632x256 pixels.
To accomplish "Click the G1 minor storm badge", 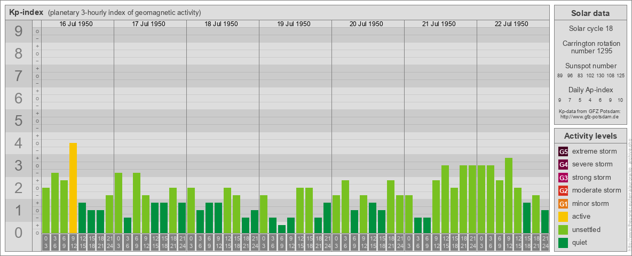I will click(x=563, y=204).
